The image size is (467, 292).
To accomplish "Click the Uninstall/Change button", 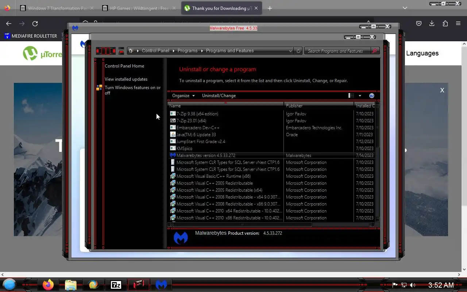I will (219, 96).
